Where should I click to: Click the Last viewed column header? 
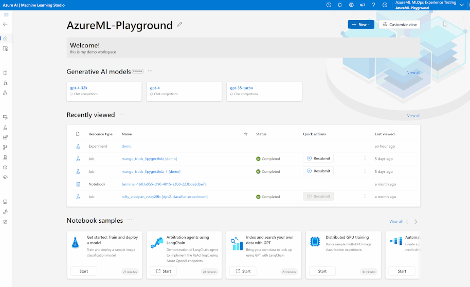coord(385,134)
